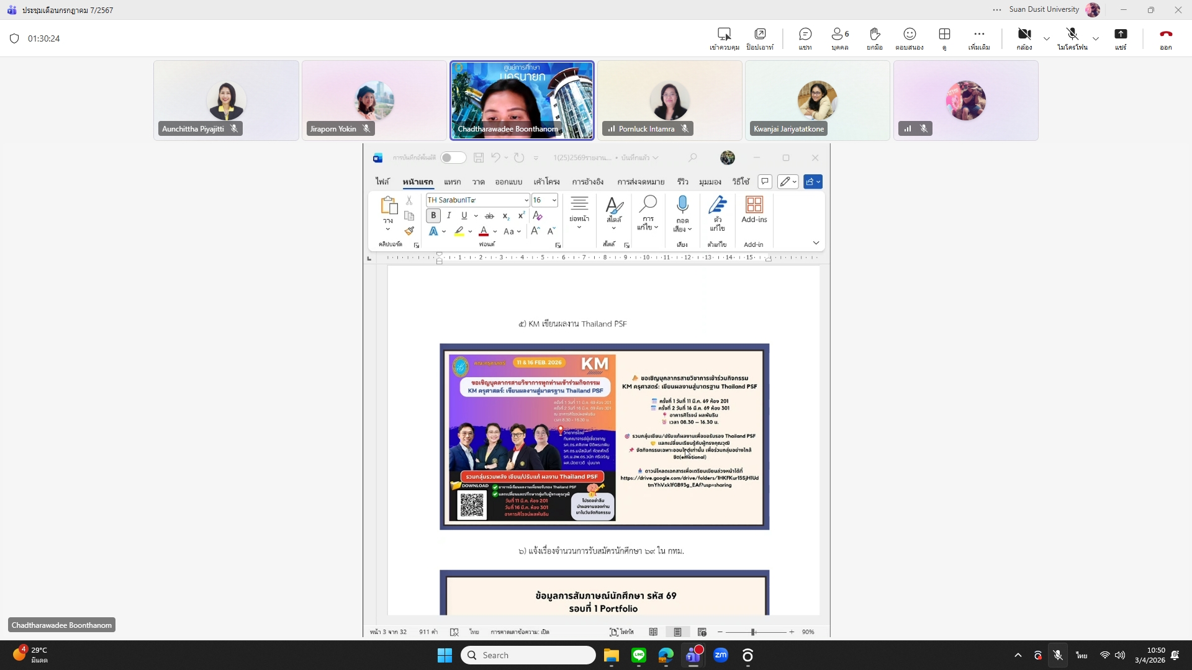
Task: Expand the font name dropdown
Action: [526, 200]
